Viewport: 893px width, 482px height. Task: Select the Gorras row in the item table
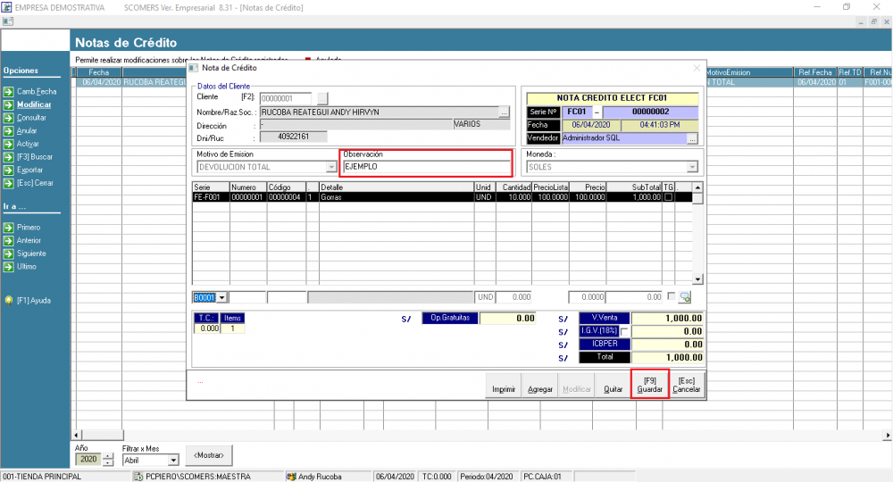coord(442,197)
